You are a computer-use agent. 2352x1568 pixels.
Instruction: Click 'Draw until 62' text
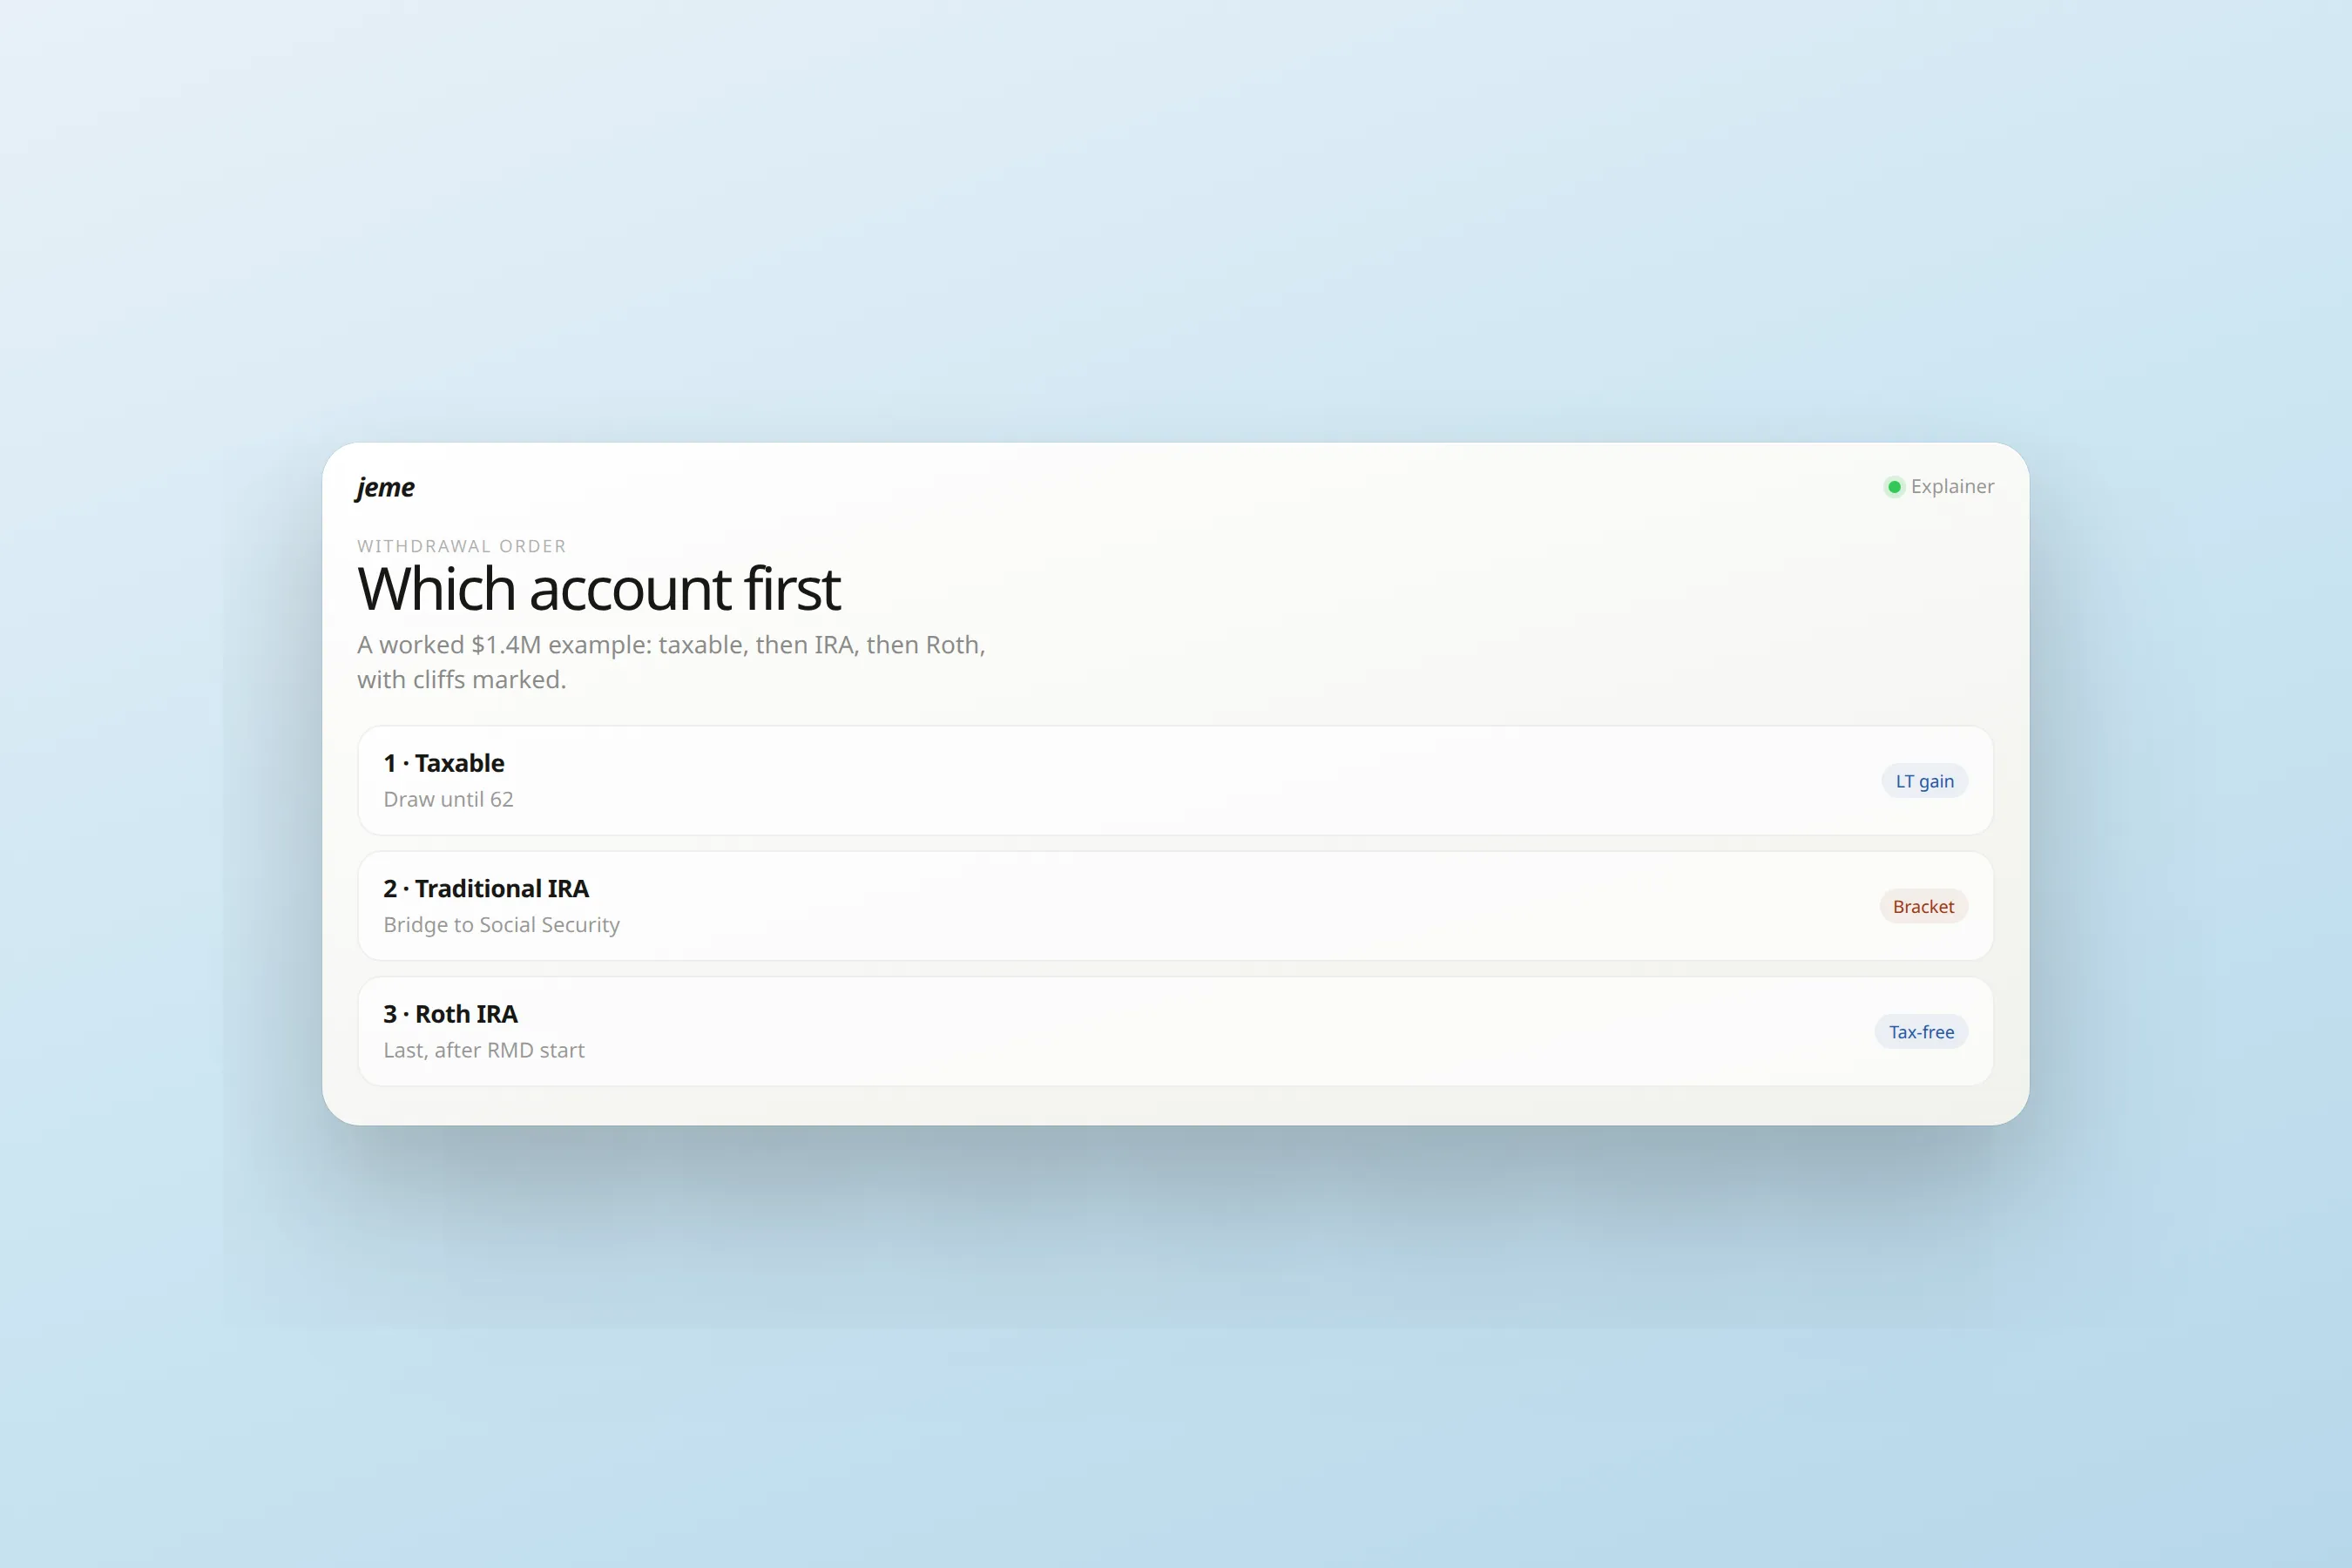coord(448,799)
